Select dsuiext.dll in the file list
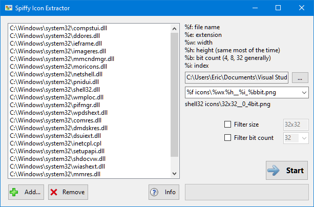 (x=55, y=136)
